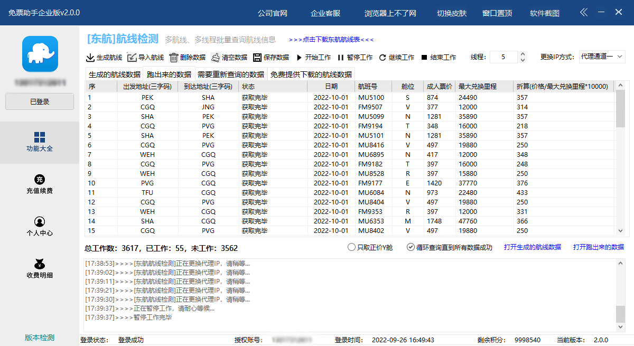Open the 更换IP方式 dropdown
This screenshot has height=346, width=634.
point(602,57)
